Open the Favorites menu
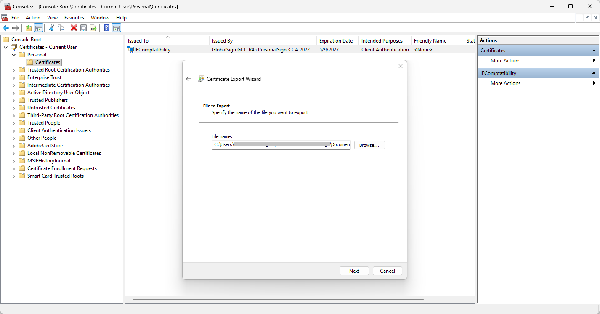The image size is (600, 314). (x=74, y=18)
